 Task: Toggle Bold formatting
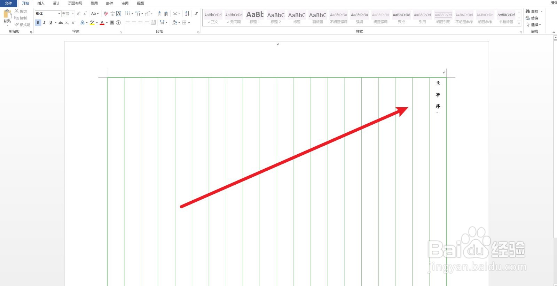coord(38,23)
